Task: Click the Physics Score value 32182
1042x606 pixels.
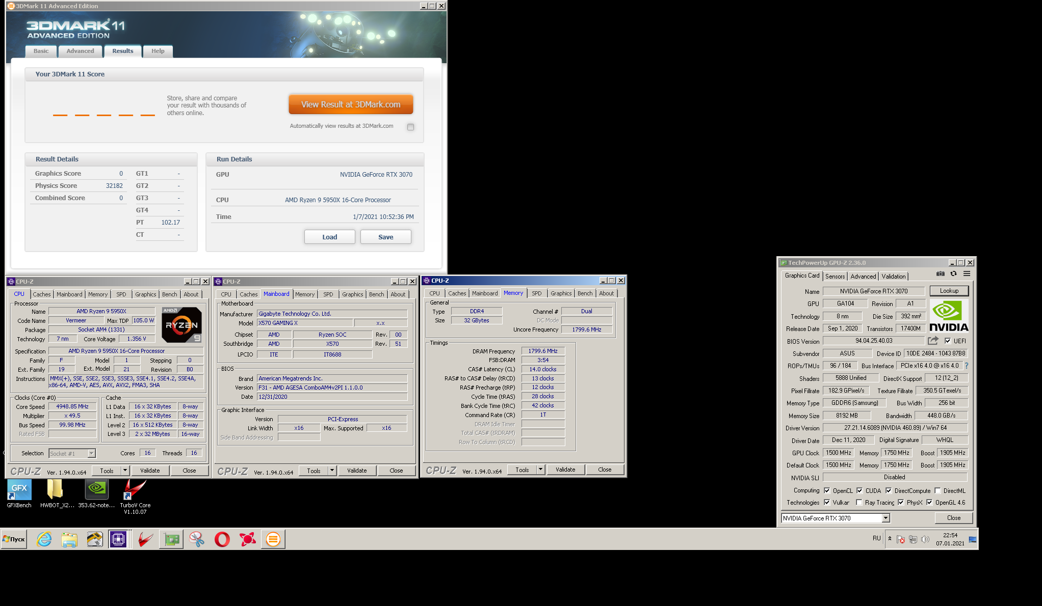Action: pyautogui.click(x=114, y=186)
